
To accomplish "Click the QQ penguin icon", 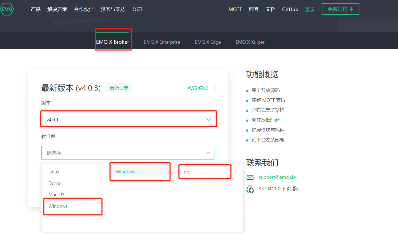I will pyautogui.click(x=250, y=189).
